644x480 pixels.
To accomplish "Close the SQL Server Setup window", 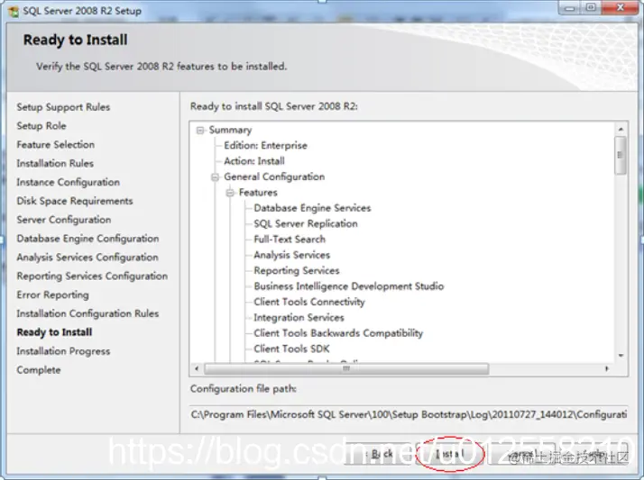I will (x=621, y=8).
